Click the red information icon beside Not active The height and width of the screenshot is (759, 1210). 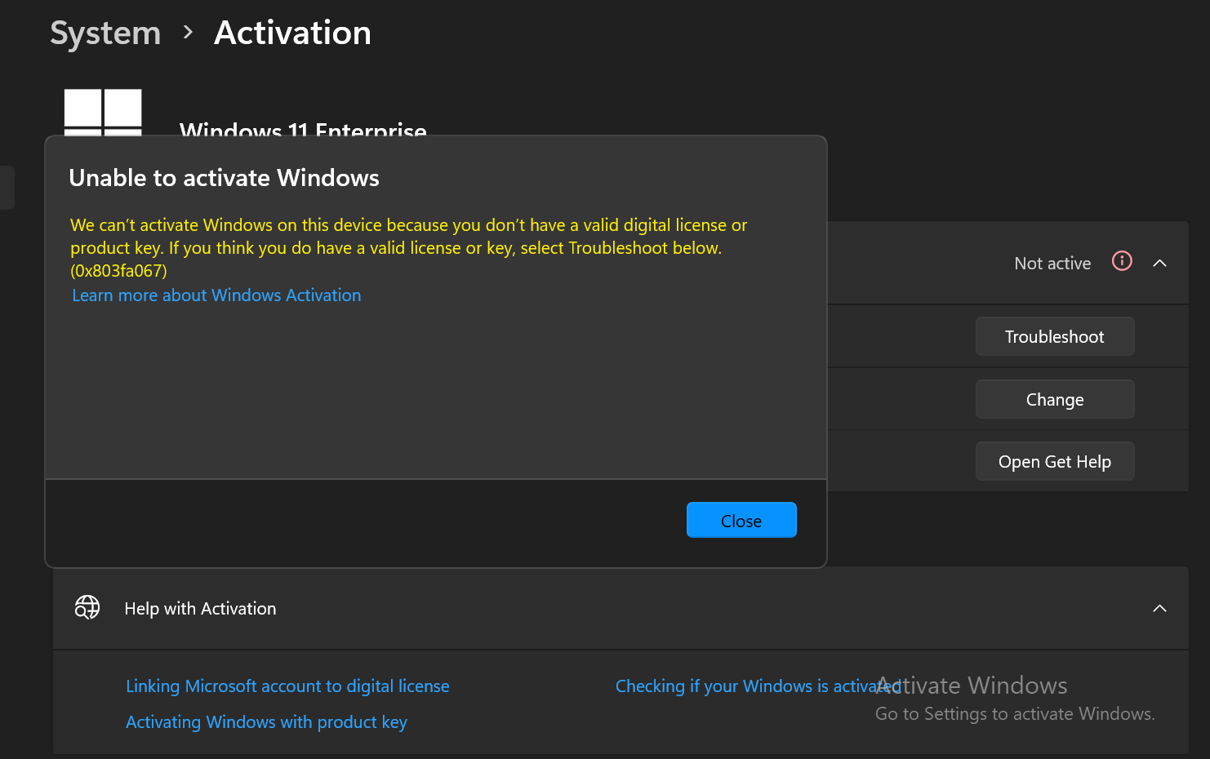click(1122, 261)
